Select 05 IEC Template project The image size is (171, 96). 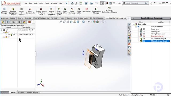coord(154,39)
